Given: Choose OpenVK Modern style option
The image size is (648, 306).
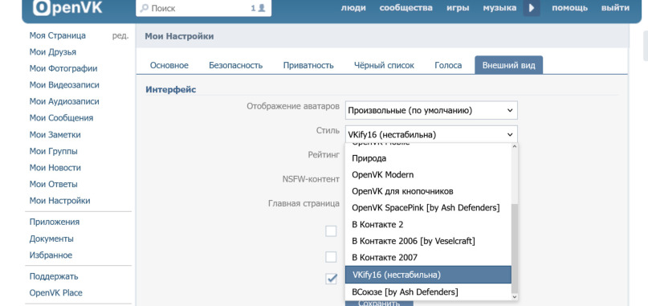Looking at the screenshot, I should tap(428, 175).
